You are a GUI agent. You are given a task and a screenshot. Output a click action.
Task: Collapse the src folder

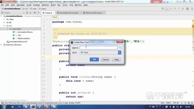coord(4,26)
